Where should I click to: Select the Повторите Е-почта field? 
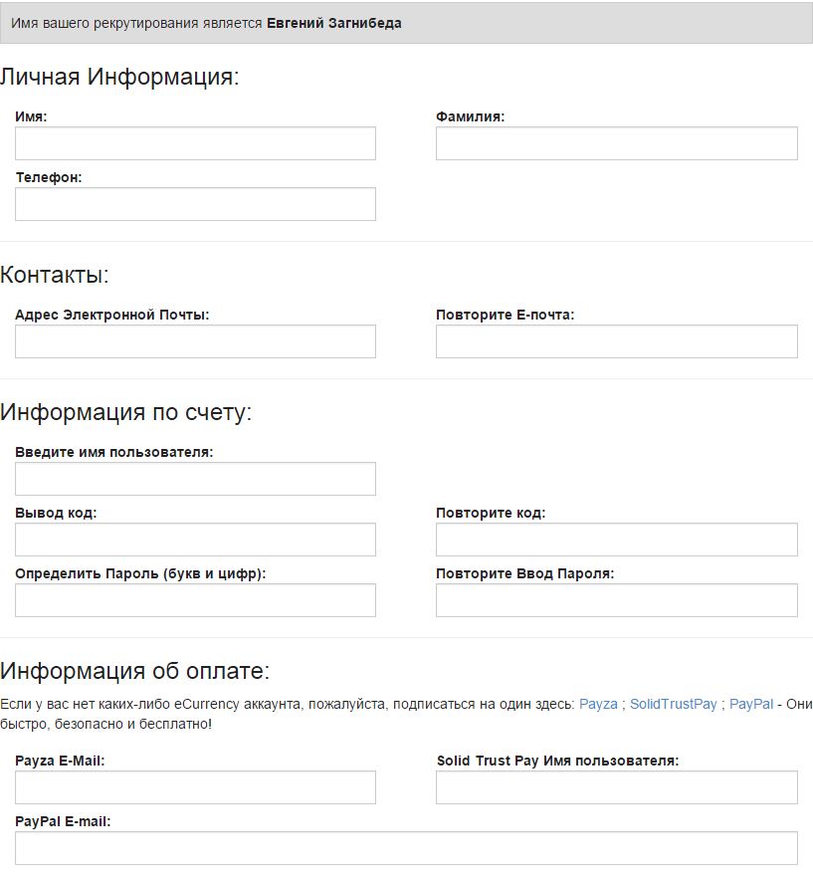tap(616, 341)
